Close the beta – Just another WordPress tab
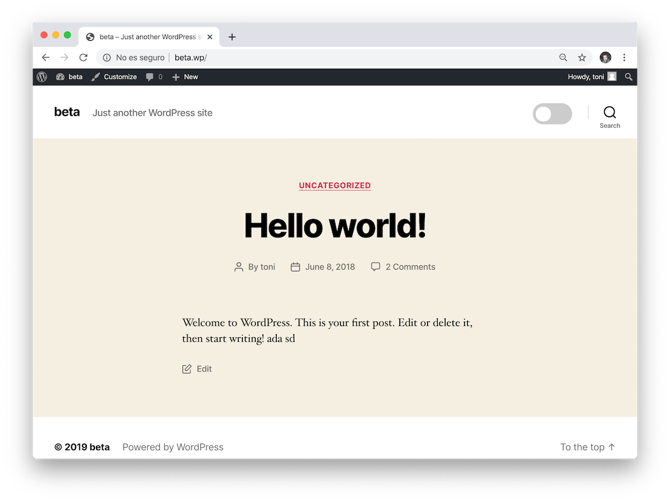The height and width of the screenshot is (502, 670). [x=210, y=37]
